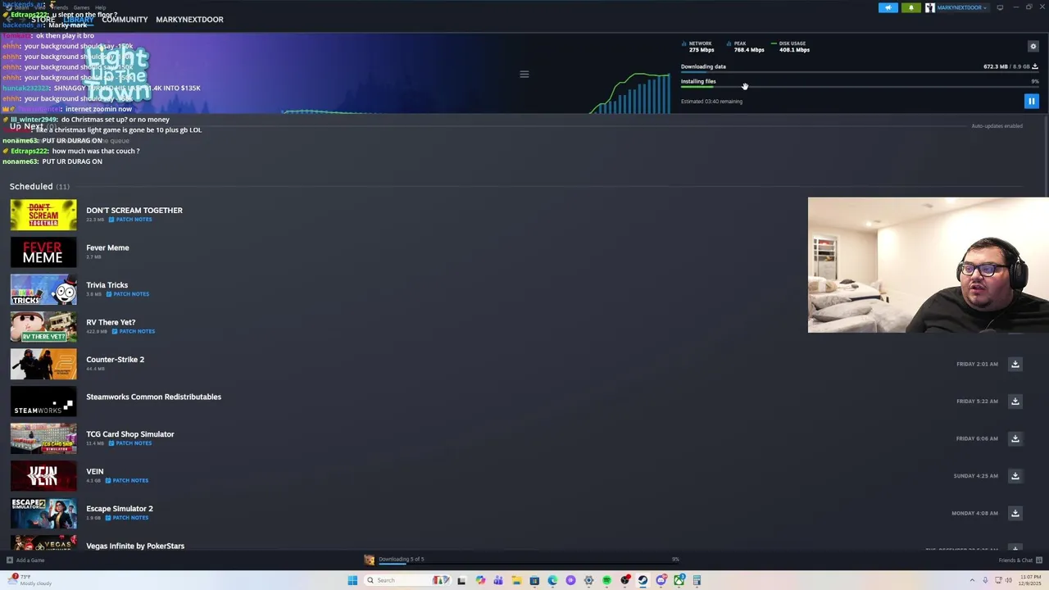Click Add a Game button
The height and width of the screenshot is (590, 1049).
[x=25, y=560]
